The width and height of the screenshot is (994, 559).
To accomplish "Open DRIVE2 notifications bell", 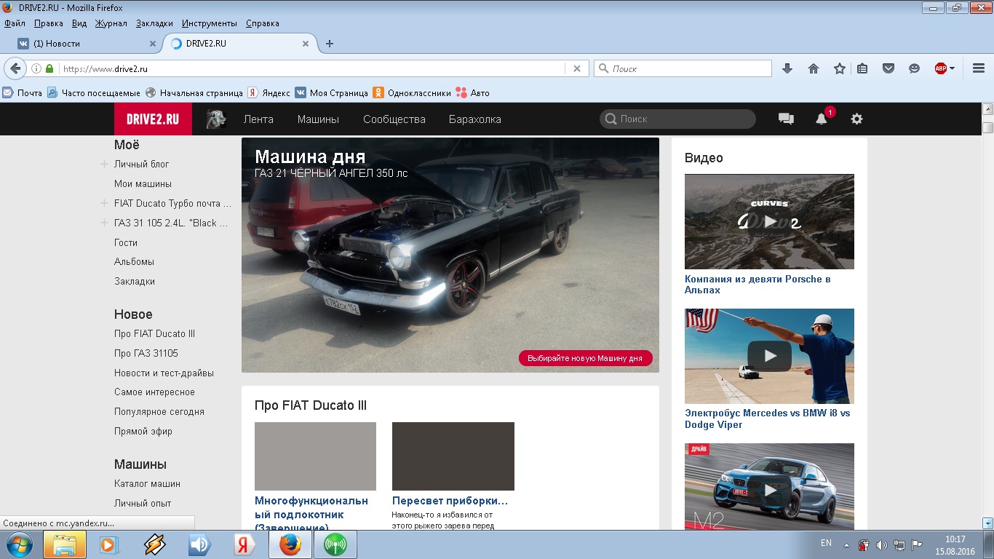I will (822, 119).
